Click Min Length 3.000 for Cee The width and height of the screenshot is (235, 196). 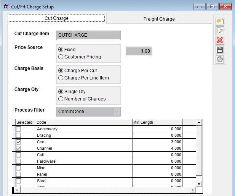click(158, 142)
